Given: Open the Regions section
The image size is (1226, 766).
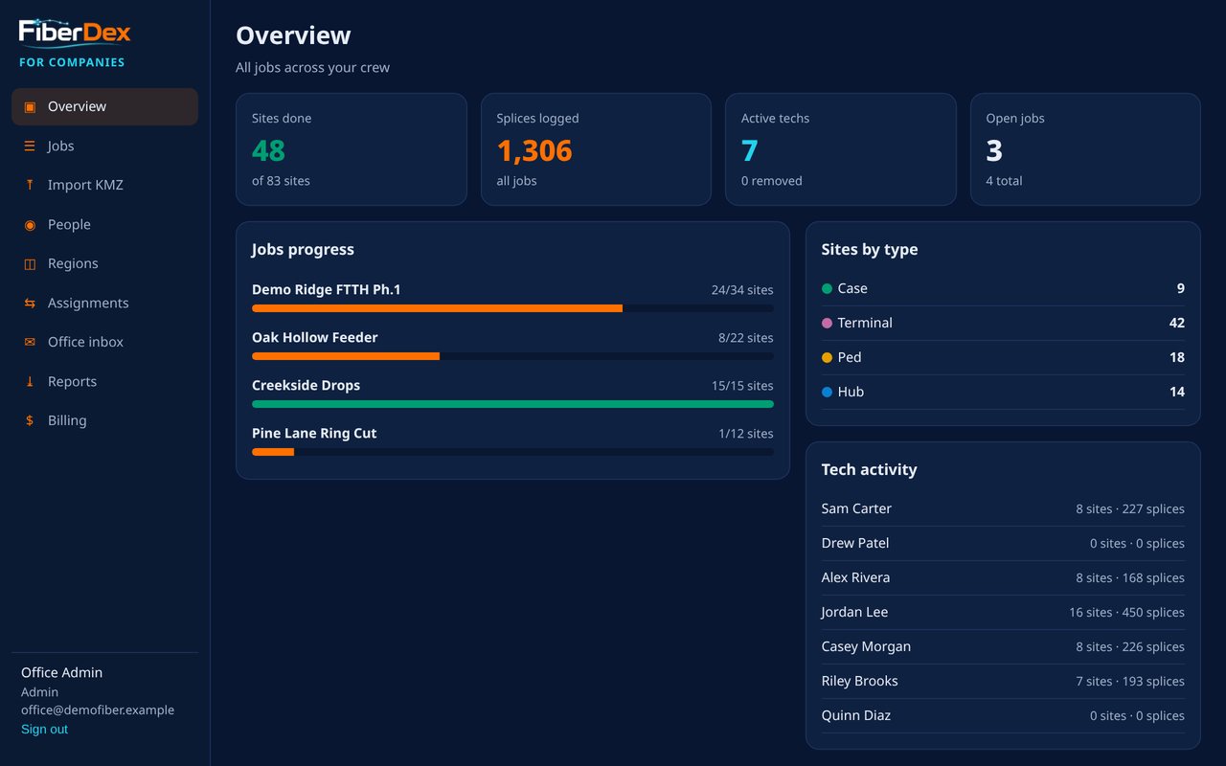Looking at the screenshot, I should (x=104, y=263).
